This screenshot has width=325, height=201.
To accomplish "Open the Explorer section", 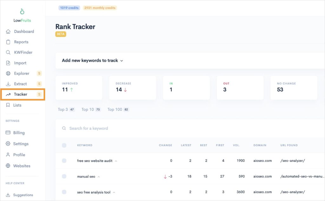I will pyautogui.click(x=22, y=73).
